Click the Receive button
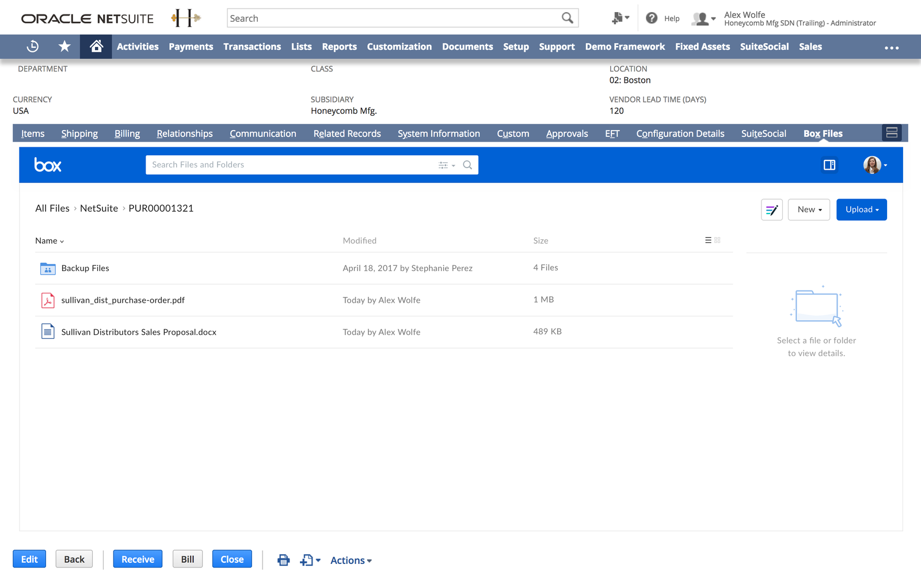Screen dimensions: 921x576 click(x=138, y=559)
